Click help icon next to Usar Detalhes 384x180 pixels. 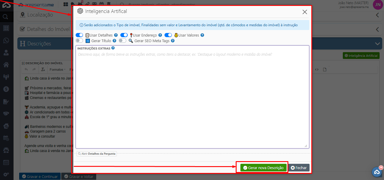coord(116,35)
